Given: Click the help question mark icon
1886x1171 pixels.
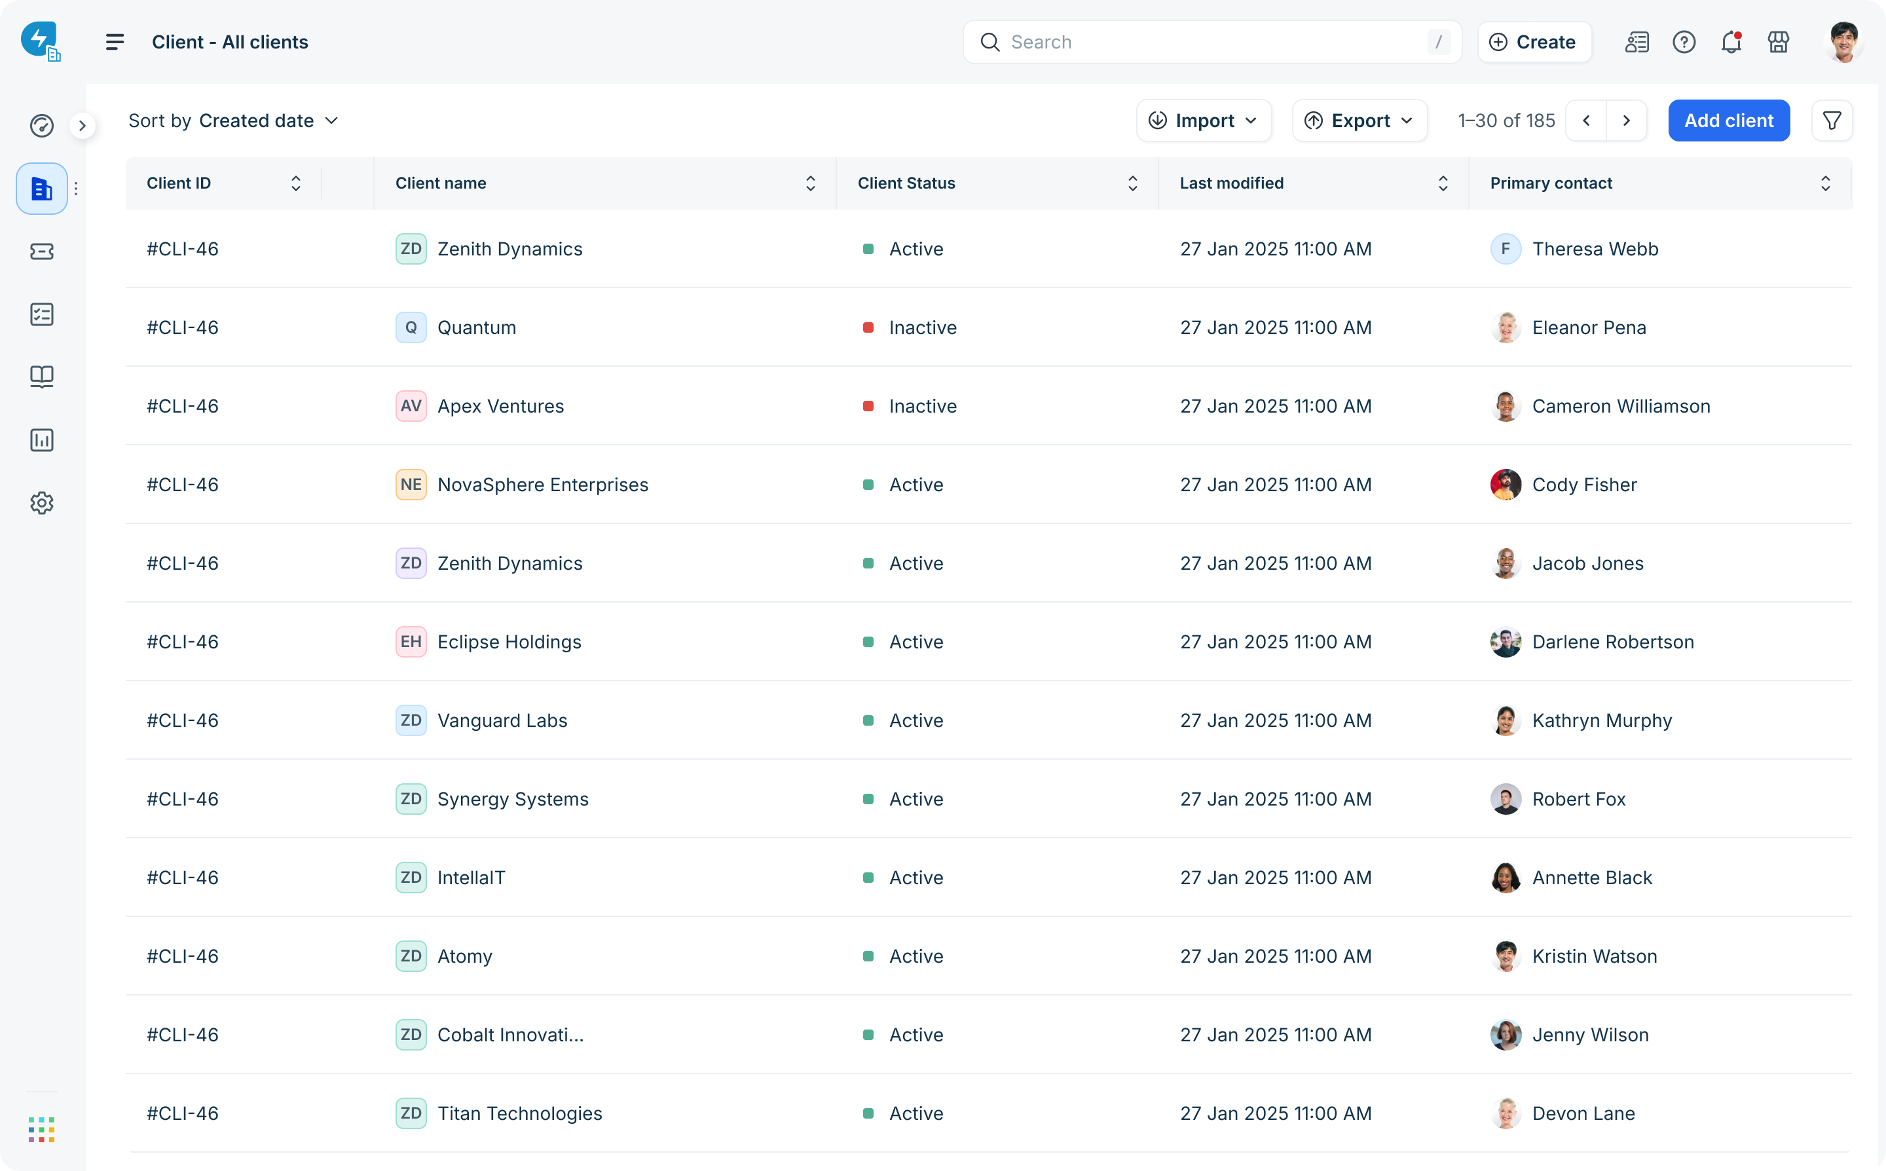Looking at the screenshot, I should 1684,42.
